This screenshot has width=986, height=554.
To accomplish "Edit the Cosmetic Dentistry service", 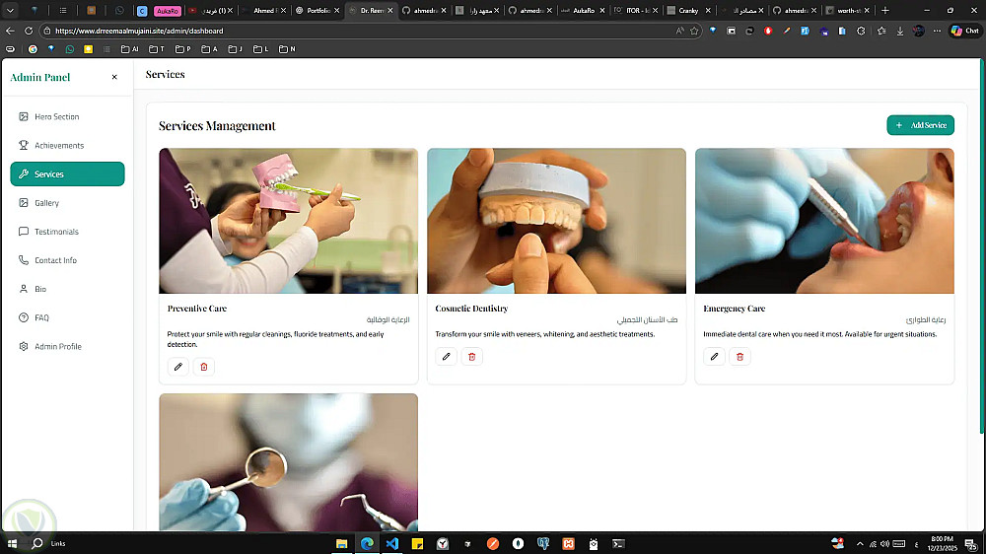I will [x=446, y=357].
